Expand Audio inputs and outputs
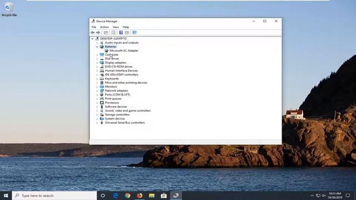 tap(97, 43)
